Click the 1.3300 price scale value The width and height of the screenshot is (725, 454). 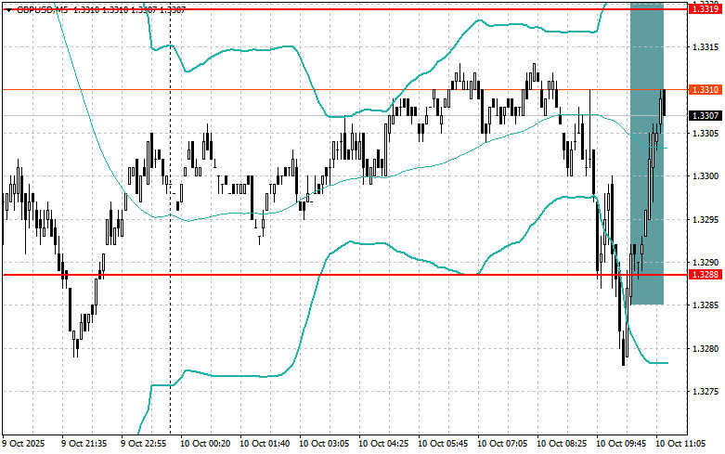tap(706, 176)
